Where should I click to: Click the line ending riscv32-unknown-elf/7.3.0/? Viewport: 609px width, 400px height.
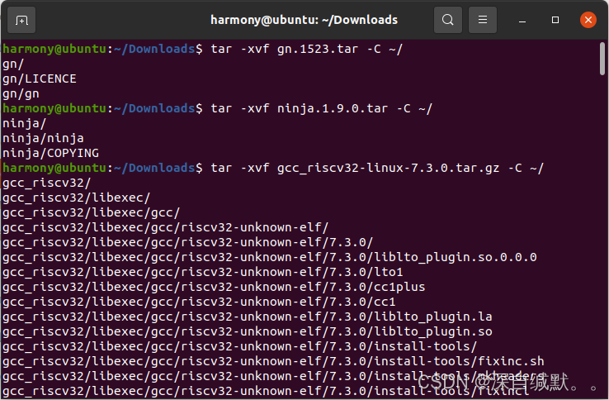pyautogui.click(x=187, y=242)
